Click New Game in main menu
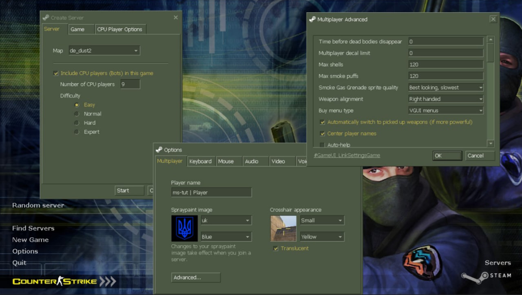Screen dimensions: 522x295 (31, 240)
